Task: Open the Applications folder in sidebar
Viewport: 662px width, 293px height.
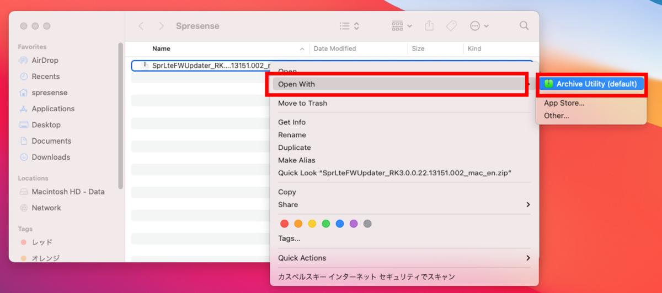Action: click(x=53, y=108)
